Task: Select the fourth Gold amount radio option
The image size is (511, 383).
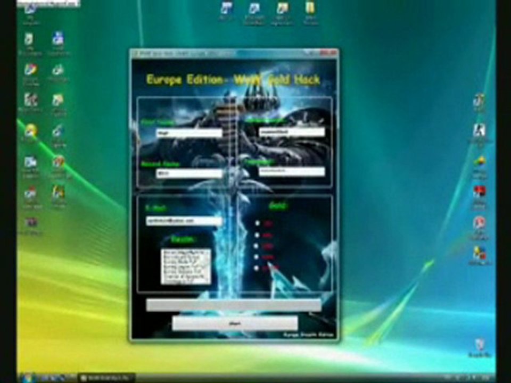Action: (x=257, y=257)
